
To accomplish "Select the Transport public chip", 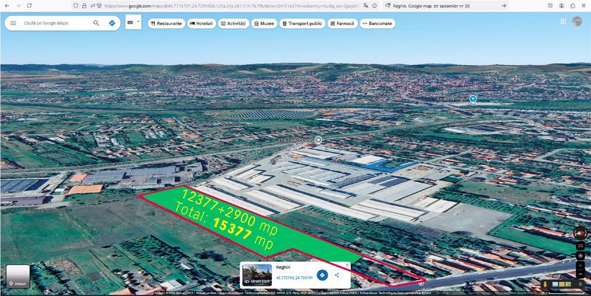I will coord(302,24).
